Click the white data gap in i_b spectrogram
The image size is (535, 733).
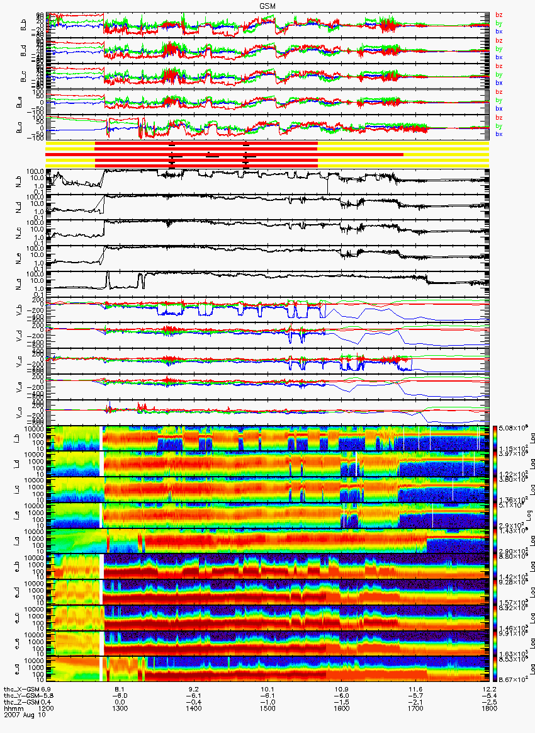pyautogui.click(x=101, y=438)
